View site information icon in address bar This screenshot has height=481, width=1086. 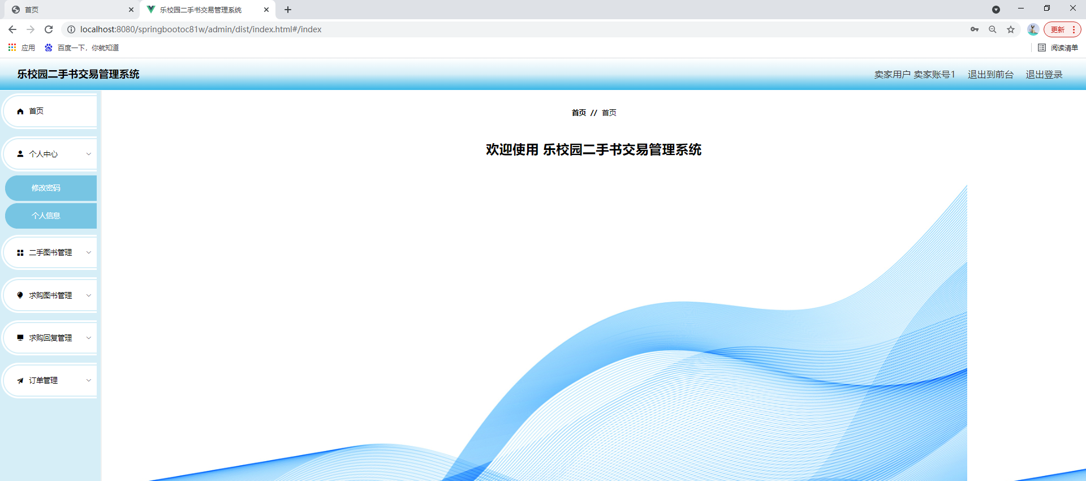point(71,29)
